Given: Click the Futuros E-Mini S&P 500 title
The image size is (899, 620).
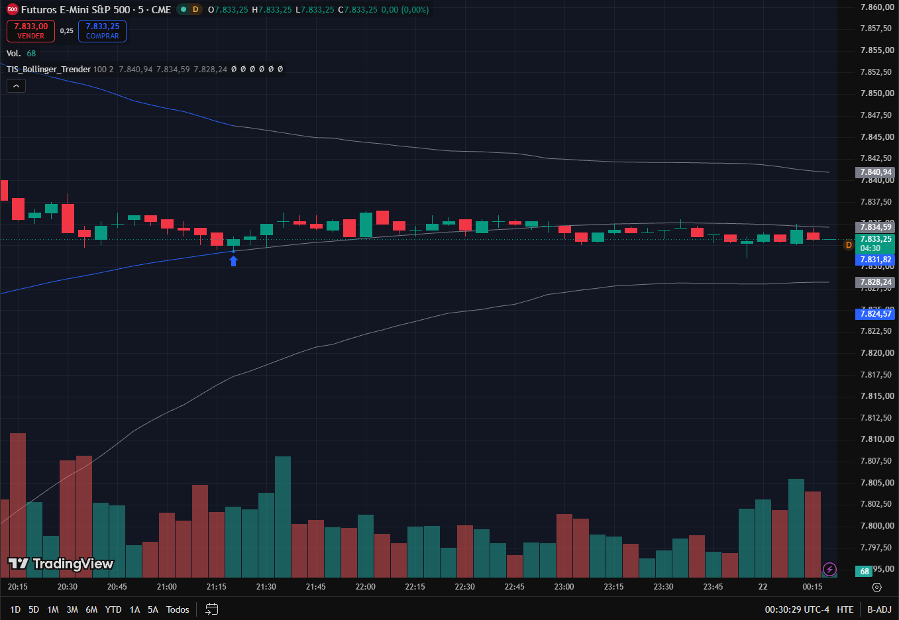Looking at the screenshot, I should tap(96, 9).
